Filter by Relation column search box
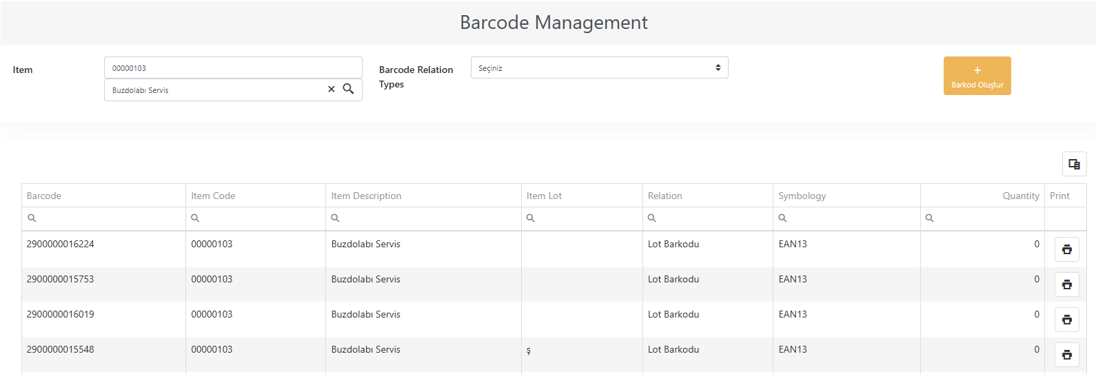 click(x=708, y=218)
